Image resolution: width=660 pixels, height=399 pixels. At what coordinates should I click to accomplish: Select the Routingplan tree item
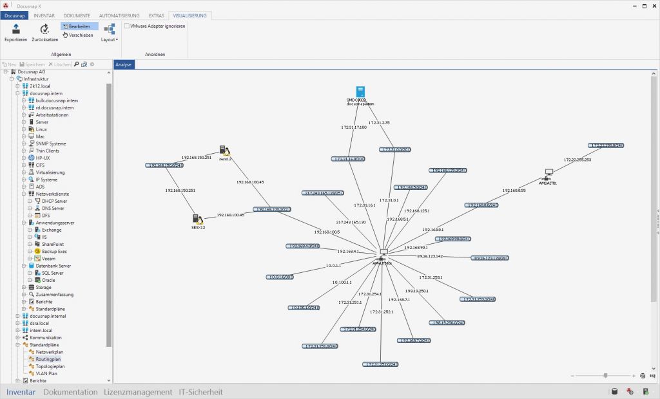pyautogui.click(x=47, y=359)
